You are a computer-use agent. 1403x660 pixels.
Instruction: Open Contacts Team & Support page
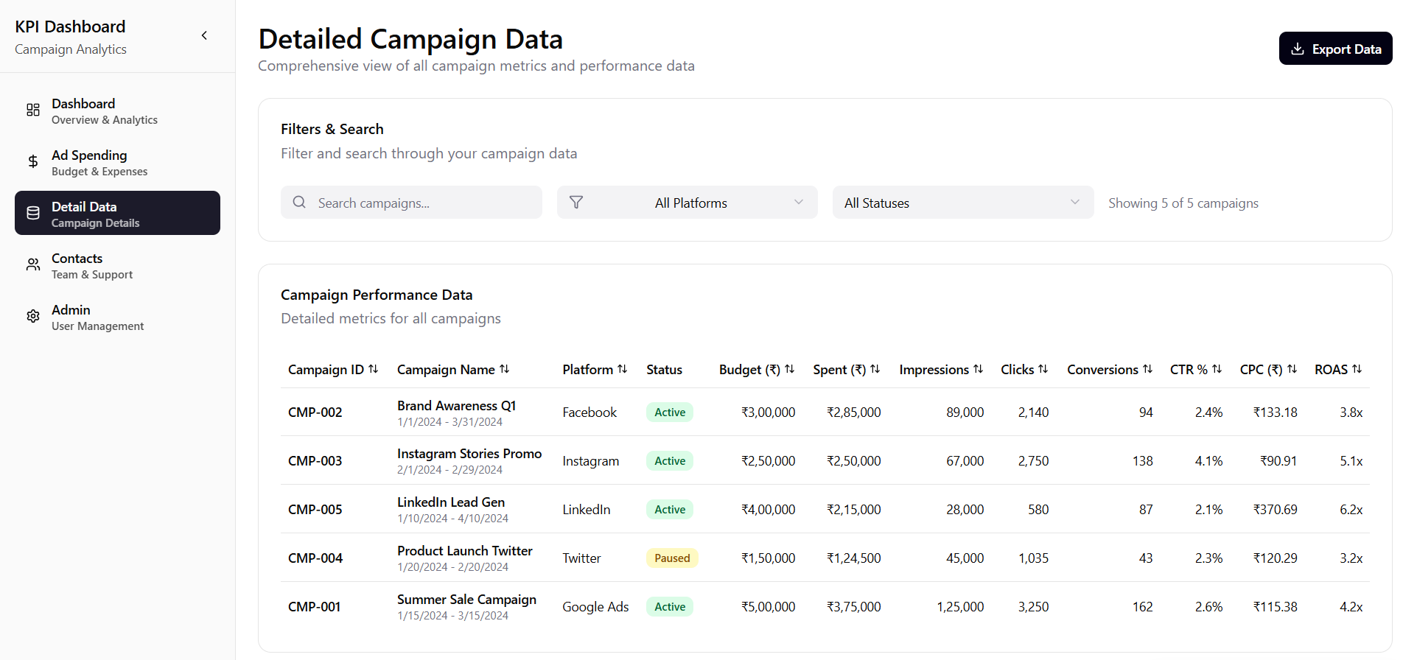tap(117, 264)
